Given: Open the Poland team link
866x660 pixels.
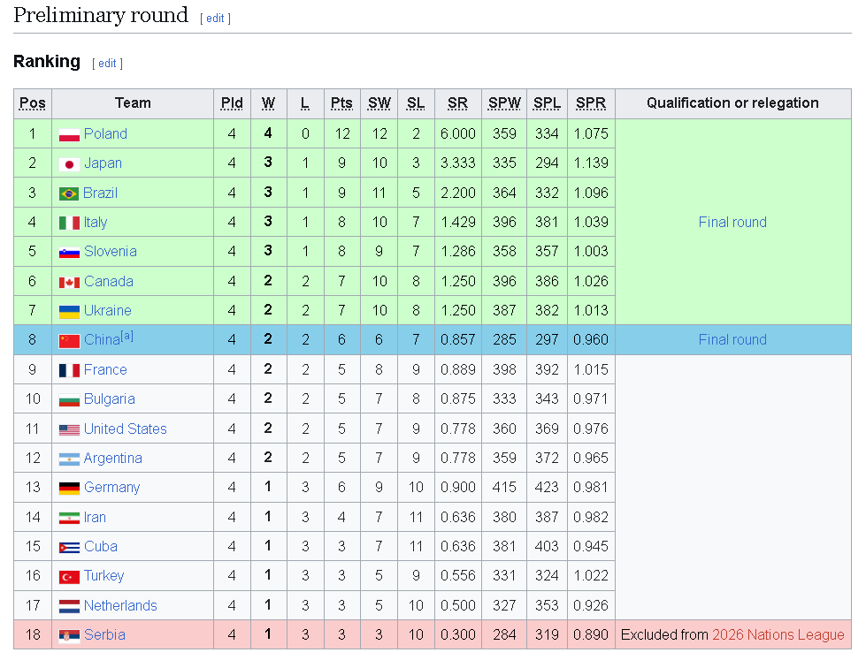Looking at the screenshot, I should point(105,134).
